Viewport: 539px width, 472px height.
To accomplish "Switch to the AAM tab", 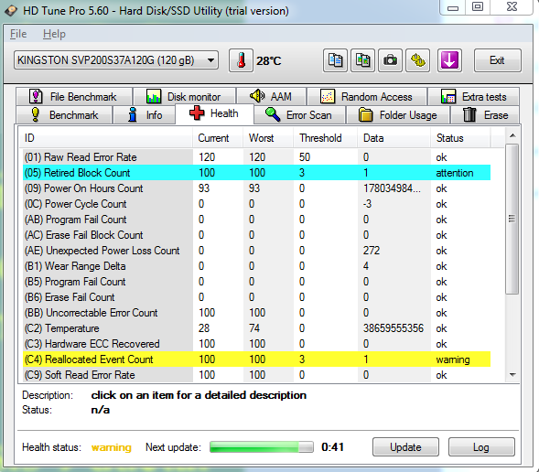I will [272, 97].
